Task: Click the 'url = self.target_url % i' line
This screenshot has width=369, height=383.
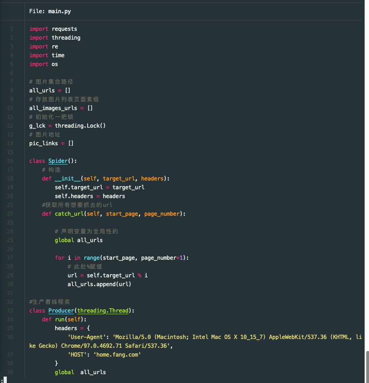Action: [x=108, y=275]
